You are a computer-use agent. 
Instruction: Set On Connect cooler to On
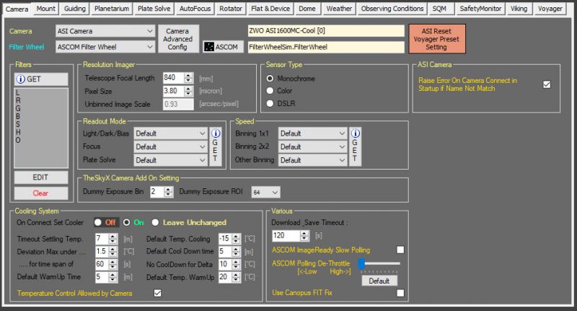127,222
